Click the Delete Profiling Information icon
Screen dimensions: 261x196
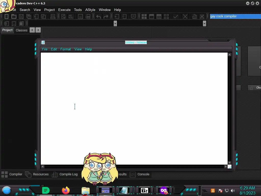pos(202,16)
